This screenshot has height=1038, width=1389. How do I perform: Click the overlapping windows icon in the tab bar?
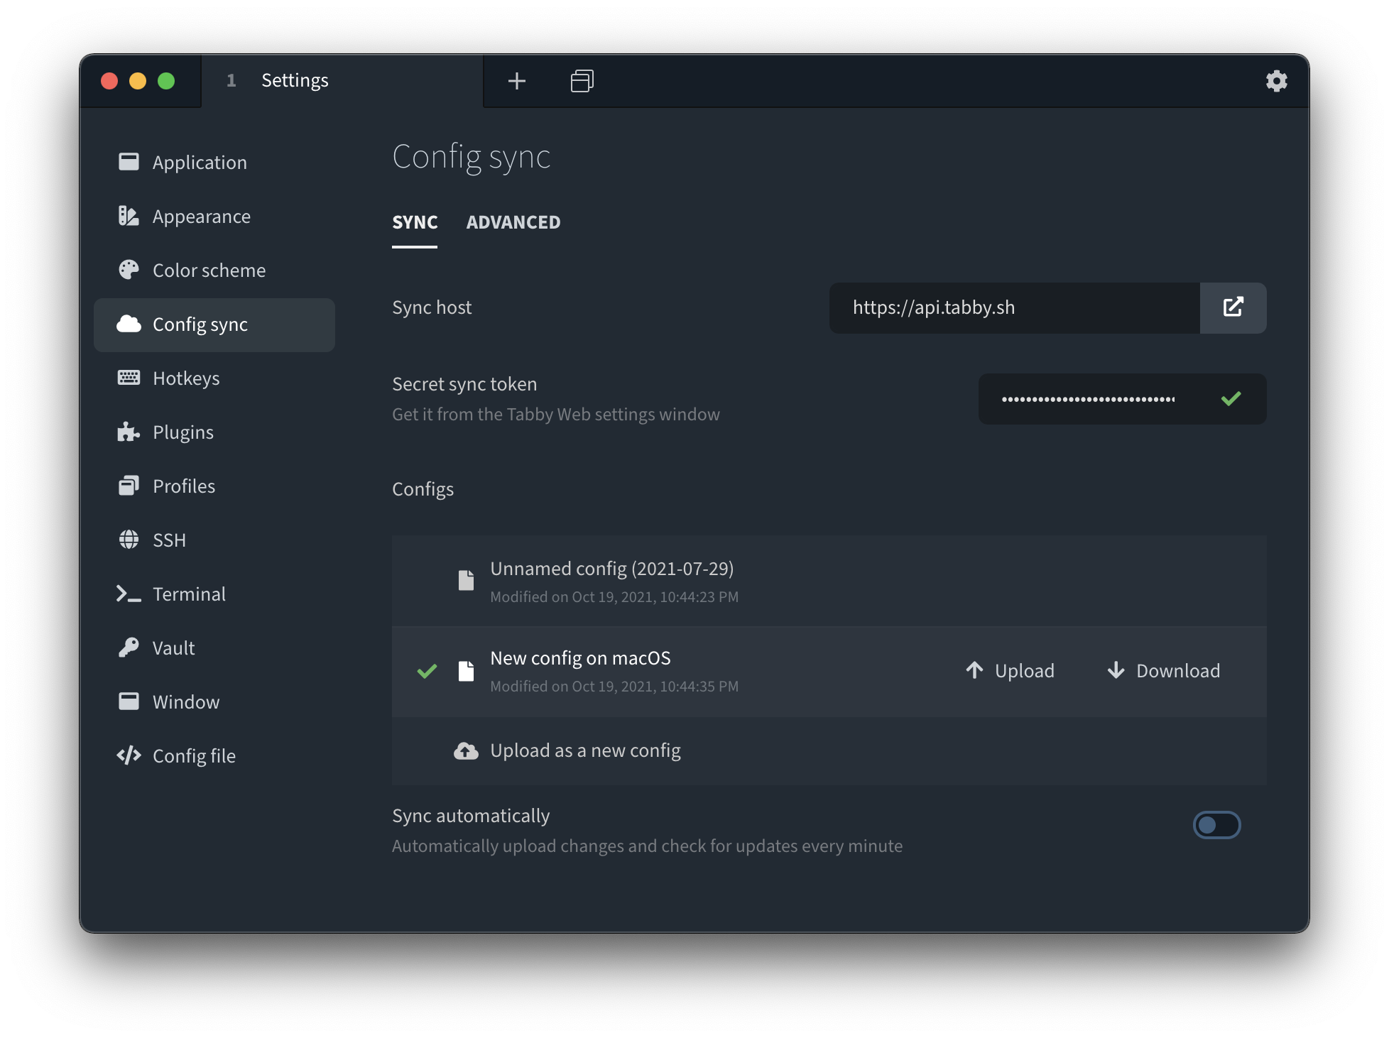tap(582, 81)
